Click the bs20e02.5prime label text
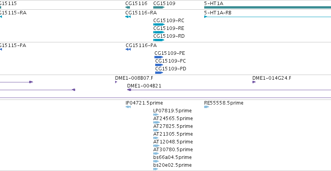This screenshot has width=331, height=171. click(x=172, y=165)
